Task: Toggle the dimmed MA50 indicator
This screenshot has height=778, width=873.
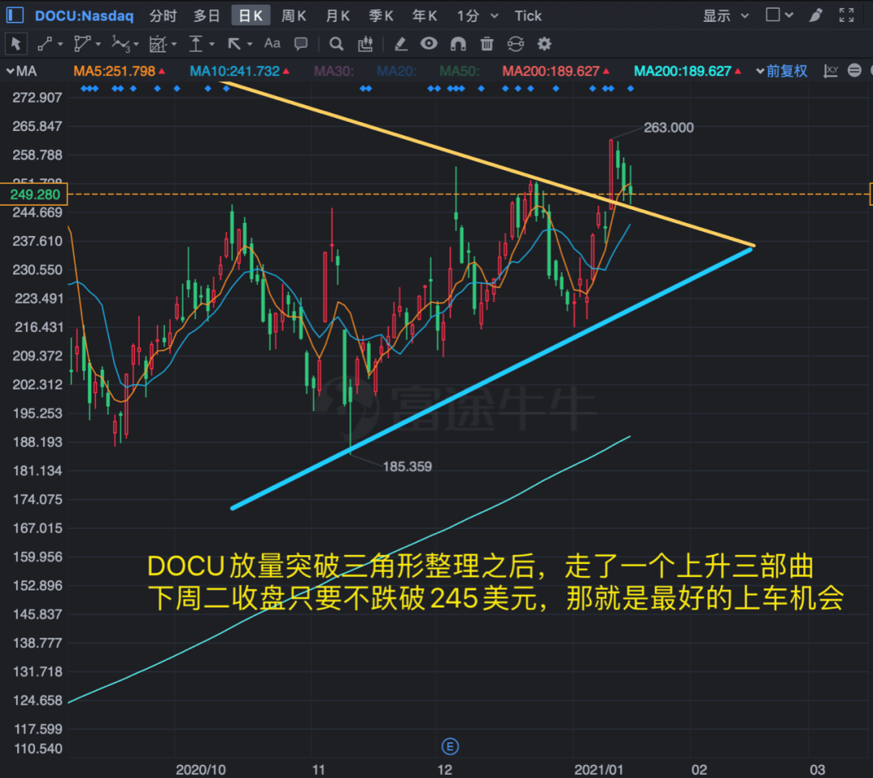Action: tap(459, 71)
